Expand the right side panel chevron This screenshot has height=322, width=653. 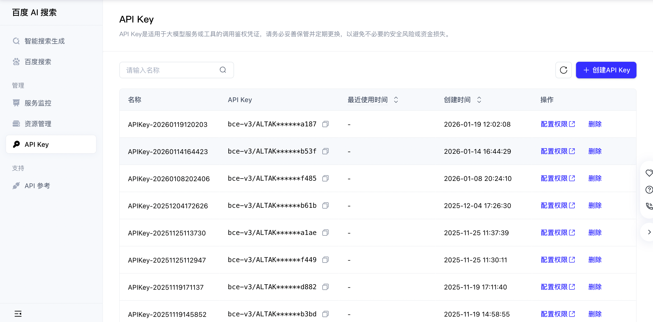[x=649, y=232]
